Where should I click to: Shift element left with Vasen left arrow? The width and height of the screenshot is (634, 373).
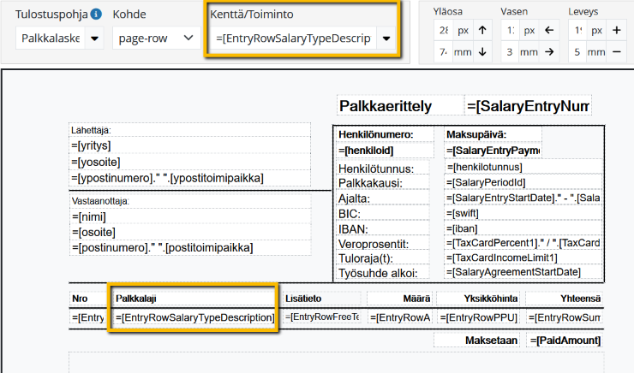(550, 30)
